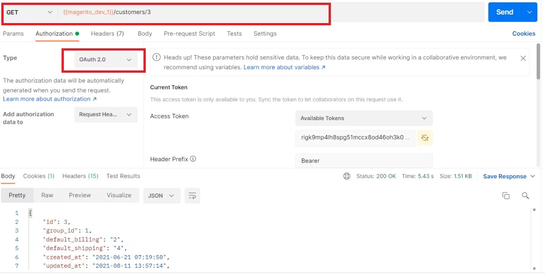Click the info icon next to Header Prefix

coord(193,159)
